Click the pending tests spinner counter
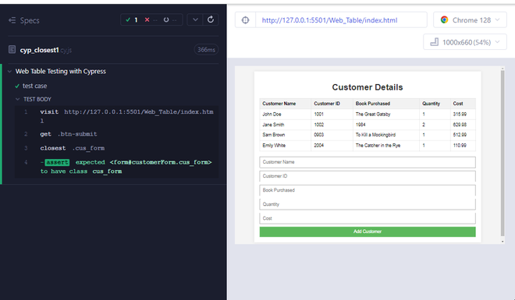 pos(170,20)
